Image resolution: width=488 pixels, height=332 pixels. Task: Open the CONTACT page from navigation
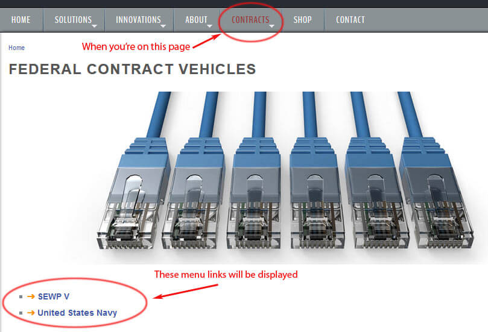pyautogui.click(x=350, y=20)
